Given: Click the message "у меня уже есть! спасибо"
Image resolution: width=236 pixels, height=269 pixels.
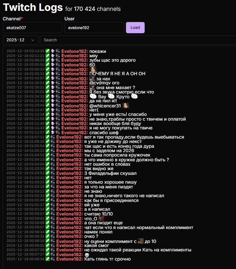Looking at the screenshot, I should pyautogui.click(x=118, y=114).
